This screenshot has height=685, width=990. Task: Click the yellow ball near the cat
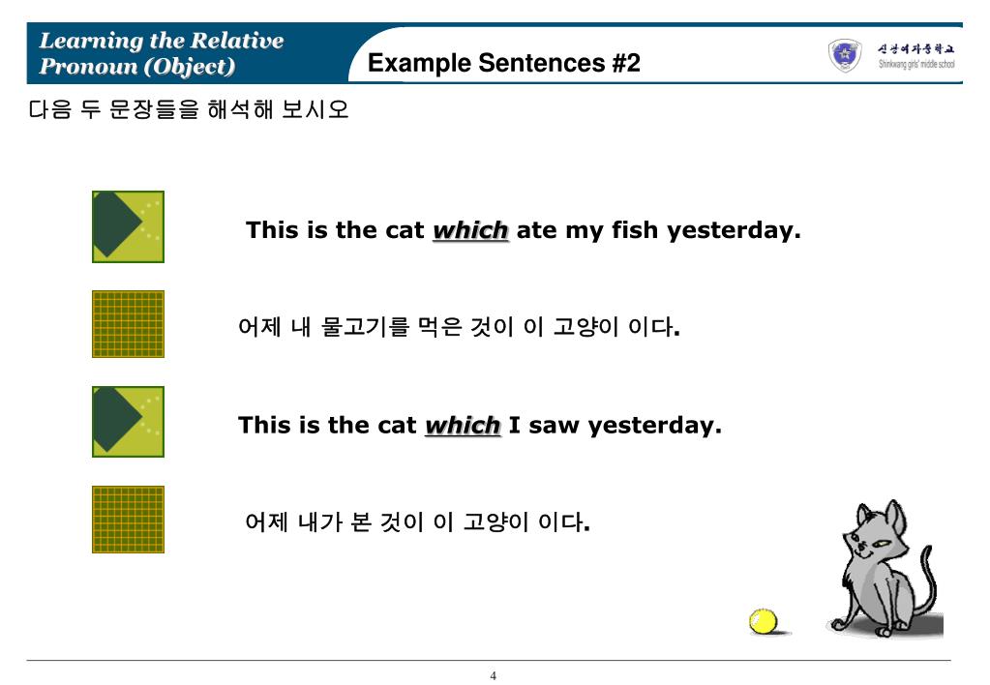(x=764, y=621)
